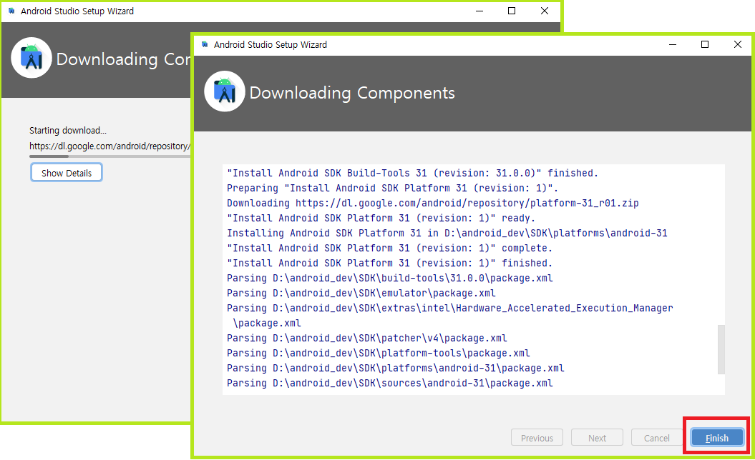Click Show Details in the back wizard window

point(67,173)
